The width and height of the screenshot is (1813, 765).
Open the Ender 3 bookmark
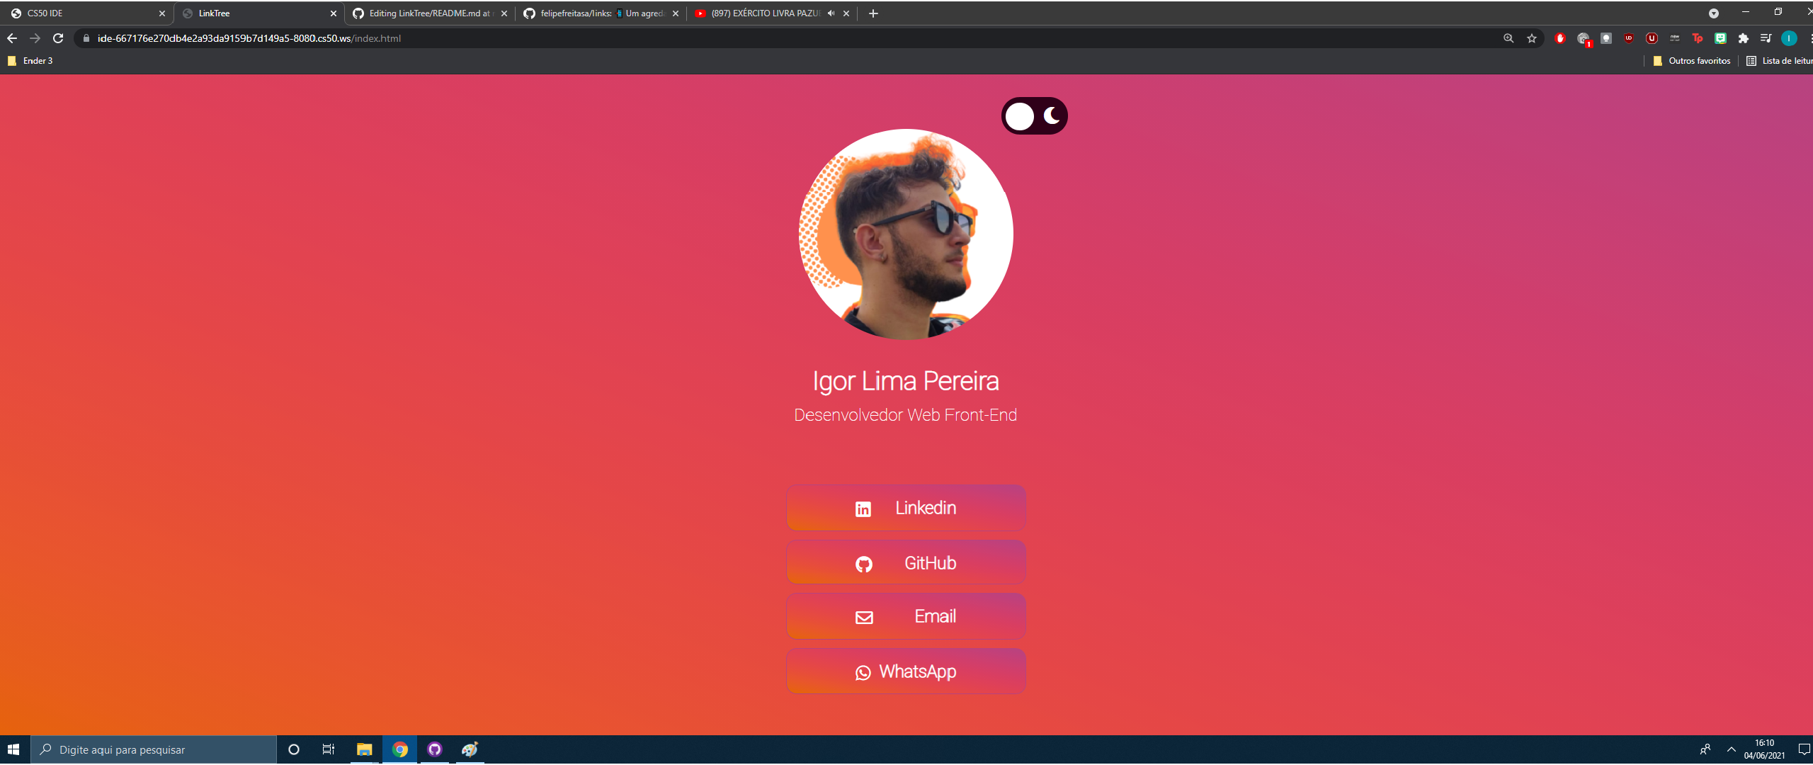(x=30, y=61)
